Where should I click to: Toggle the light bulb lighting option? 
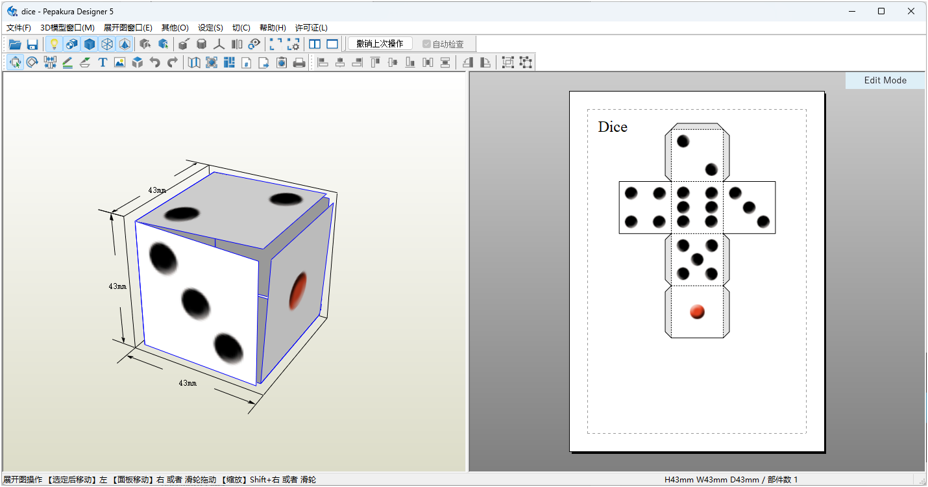(55, 44)
